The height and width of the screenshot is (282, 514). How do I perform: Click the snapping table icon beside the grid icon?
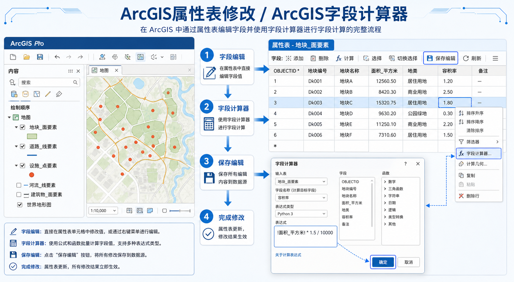click(140, 211)
